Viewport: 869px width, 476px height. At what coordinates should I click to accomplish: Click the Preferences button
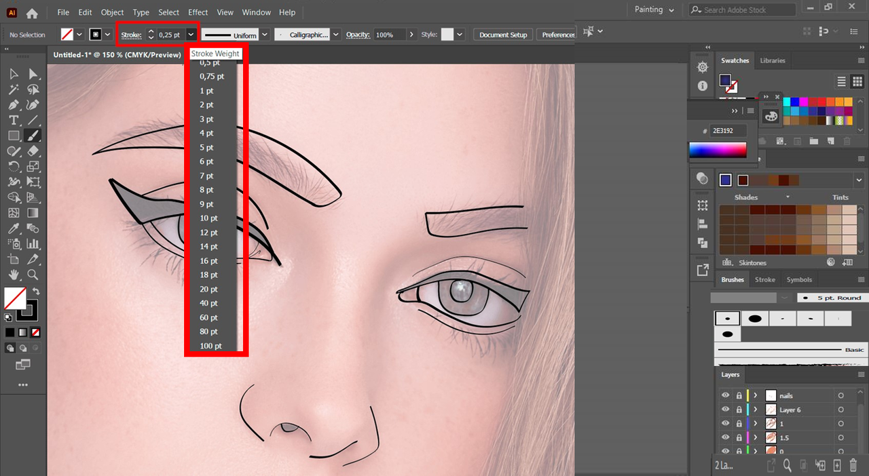click(557, 35)
